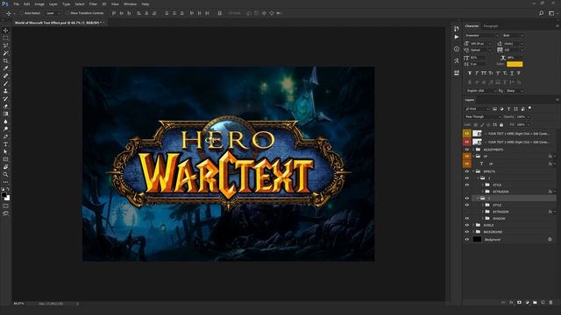Open the Image menu
This screenshot has height=315, width=561.
tap(39, 3)
